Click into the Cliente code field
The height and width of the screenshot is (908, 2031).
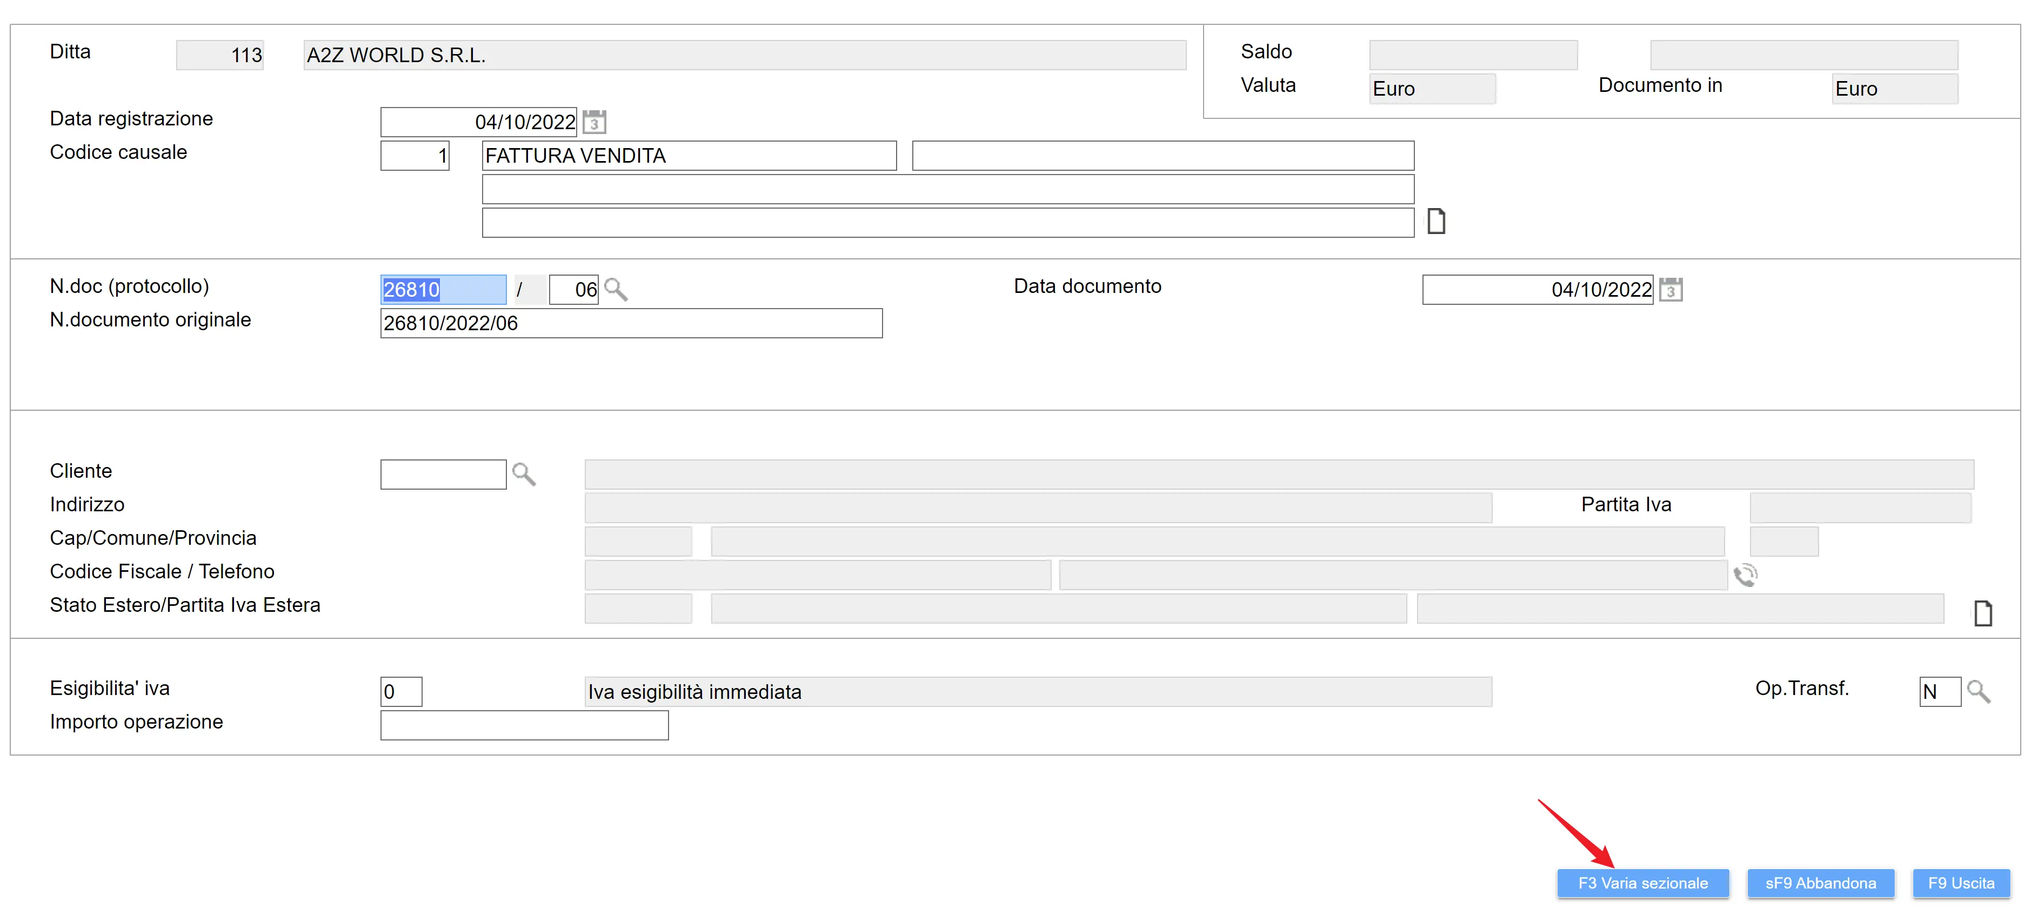point(442,473)
